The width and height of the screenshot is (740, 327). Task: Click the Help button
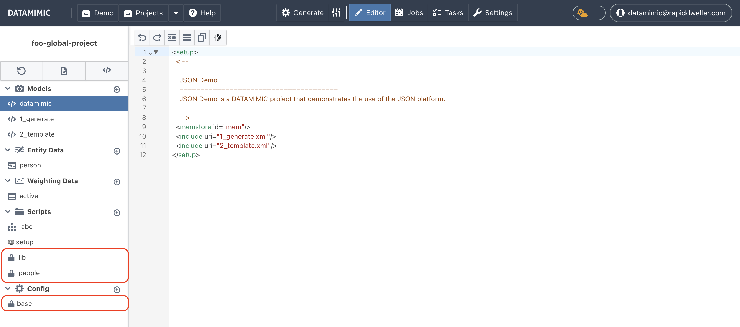click(202, 13)
